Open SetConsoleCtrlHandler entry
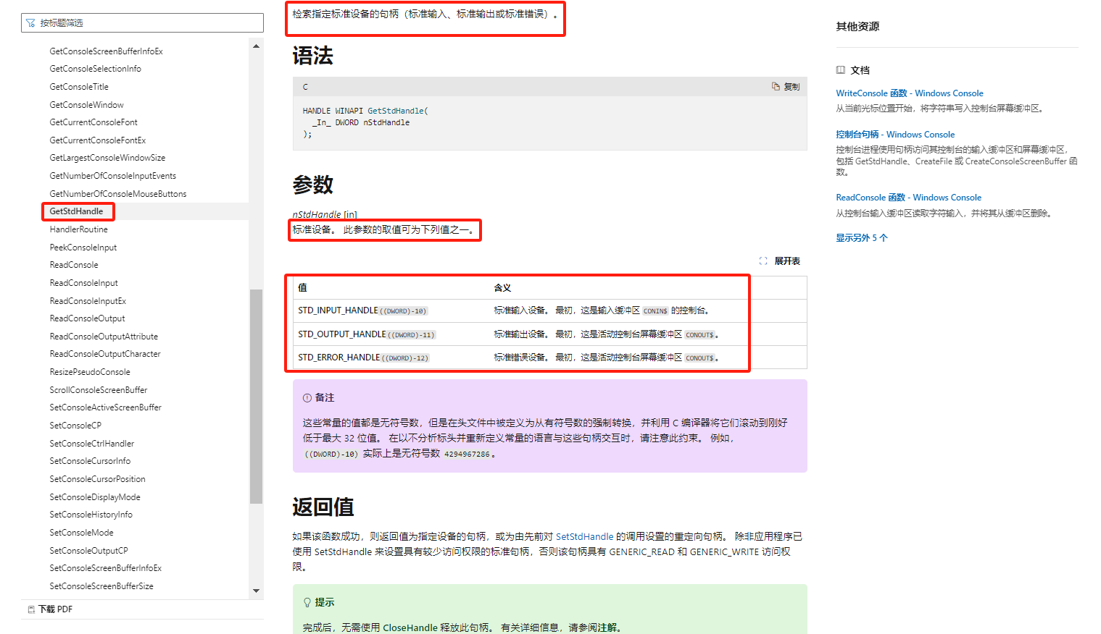 pos(91,444)
